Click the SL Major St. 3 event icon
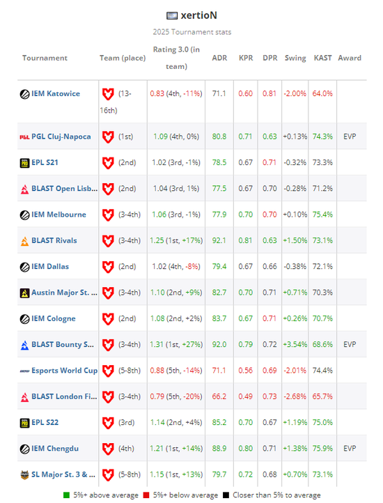383x503 pixels. point(24,474)
